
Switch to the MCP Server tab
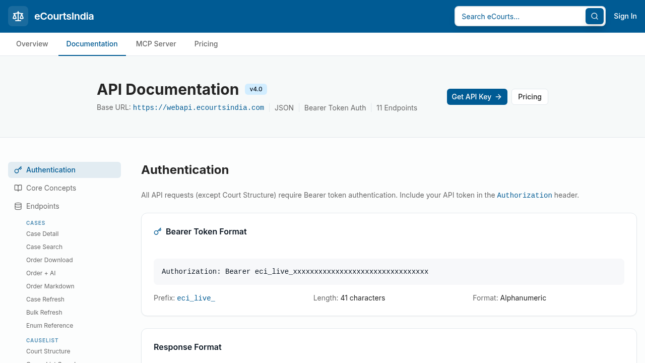[x=156, y=44]
